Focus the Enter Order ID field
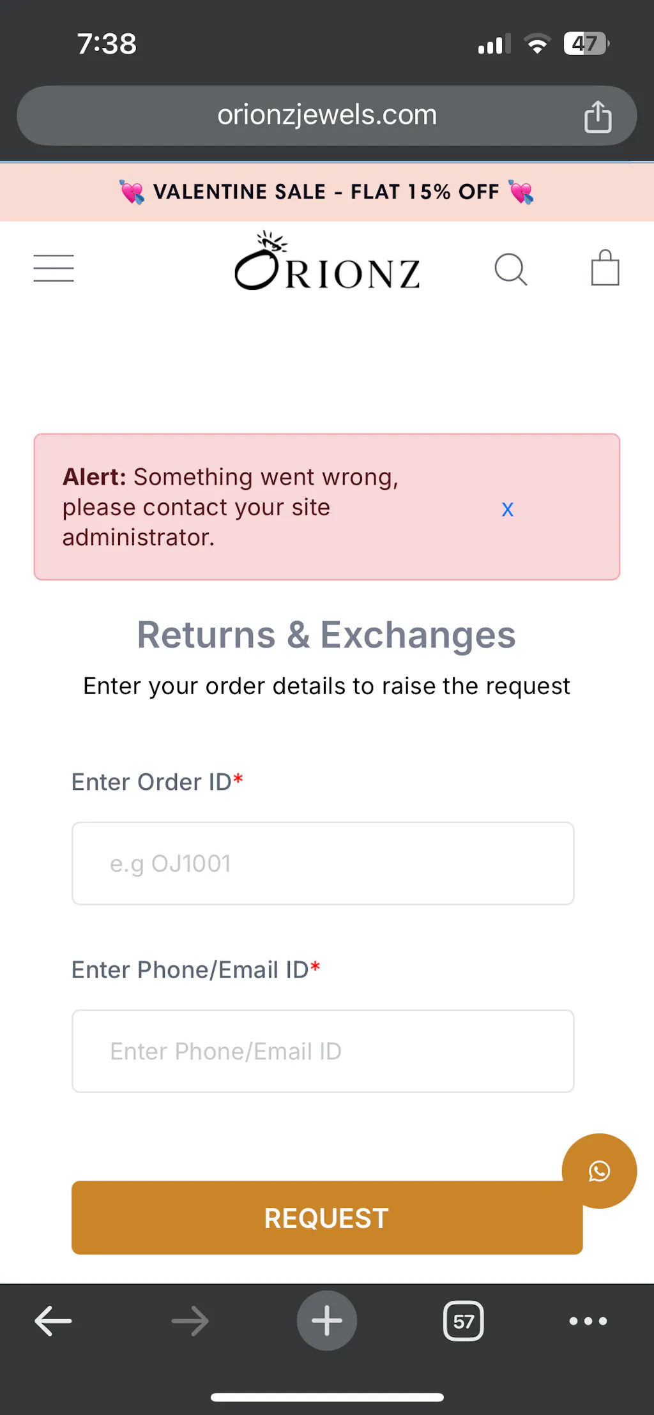The image size is (654, 1415). tap(323, 863)
